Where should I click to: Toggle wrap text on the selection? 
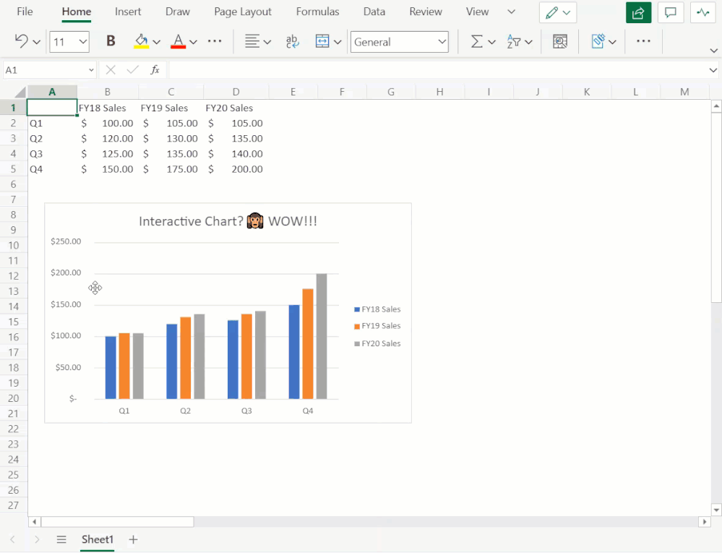(292, 41)
